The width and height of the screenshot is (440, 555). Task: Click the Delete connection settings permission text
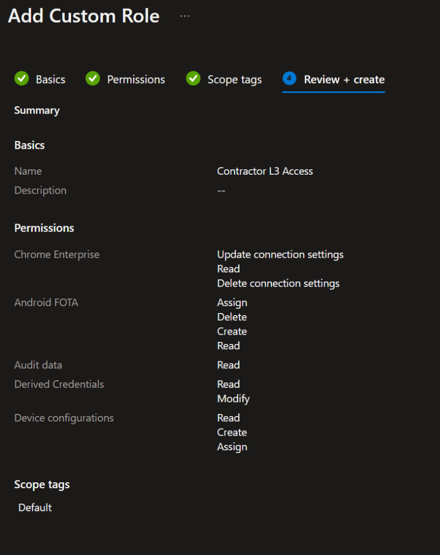[x=278, y=283]
